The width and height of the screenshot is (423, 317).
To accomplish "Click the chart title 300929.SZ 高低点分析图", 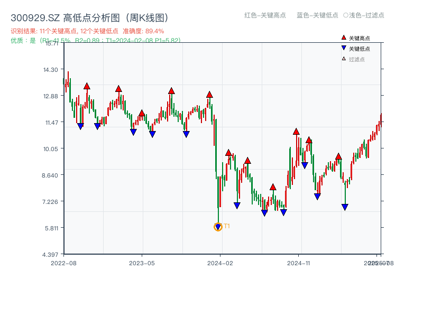I will (89, 18).
